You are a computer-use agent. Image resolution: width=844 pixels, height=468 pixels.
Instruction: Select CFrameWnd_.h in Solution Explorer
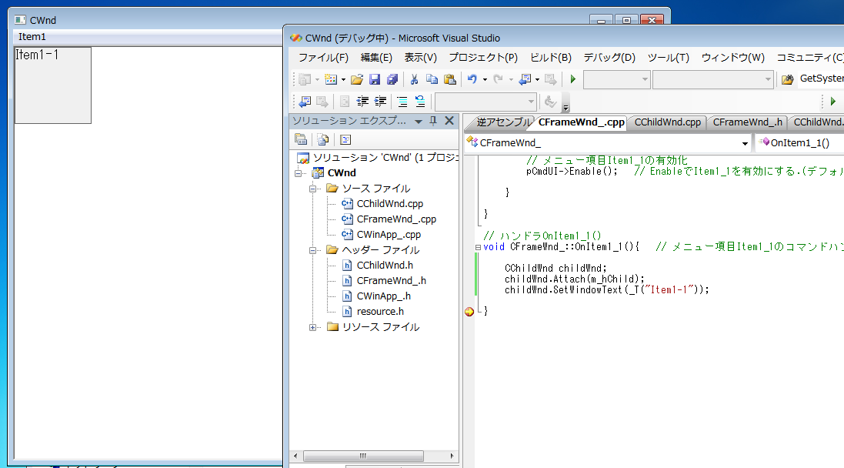pyautogui.click(x=392, y=281)
